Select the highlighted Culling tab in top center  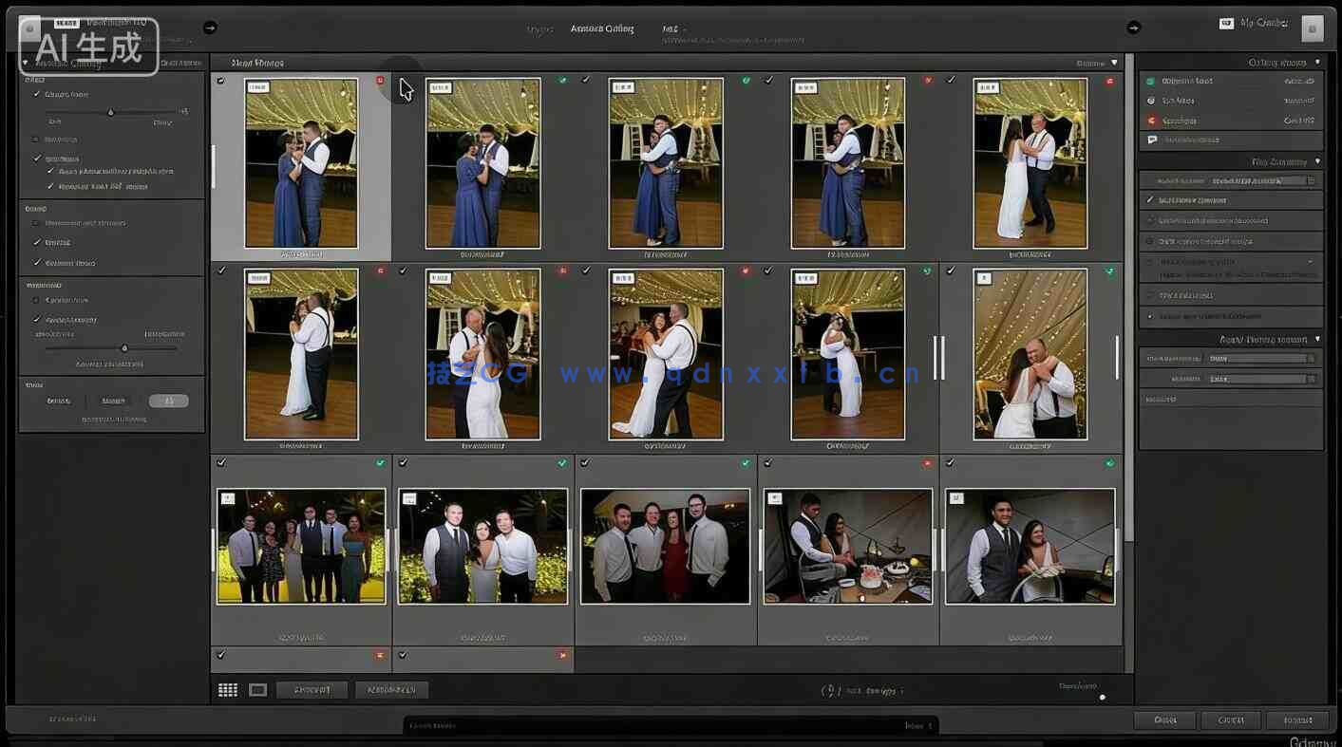click(x=602, y=28)
